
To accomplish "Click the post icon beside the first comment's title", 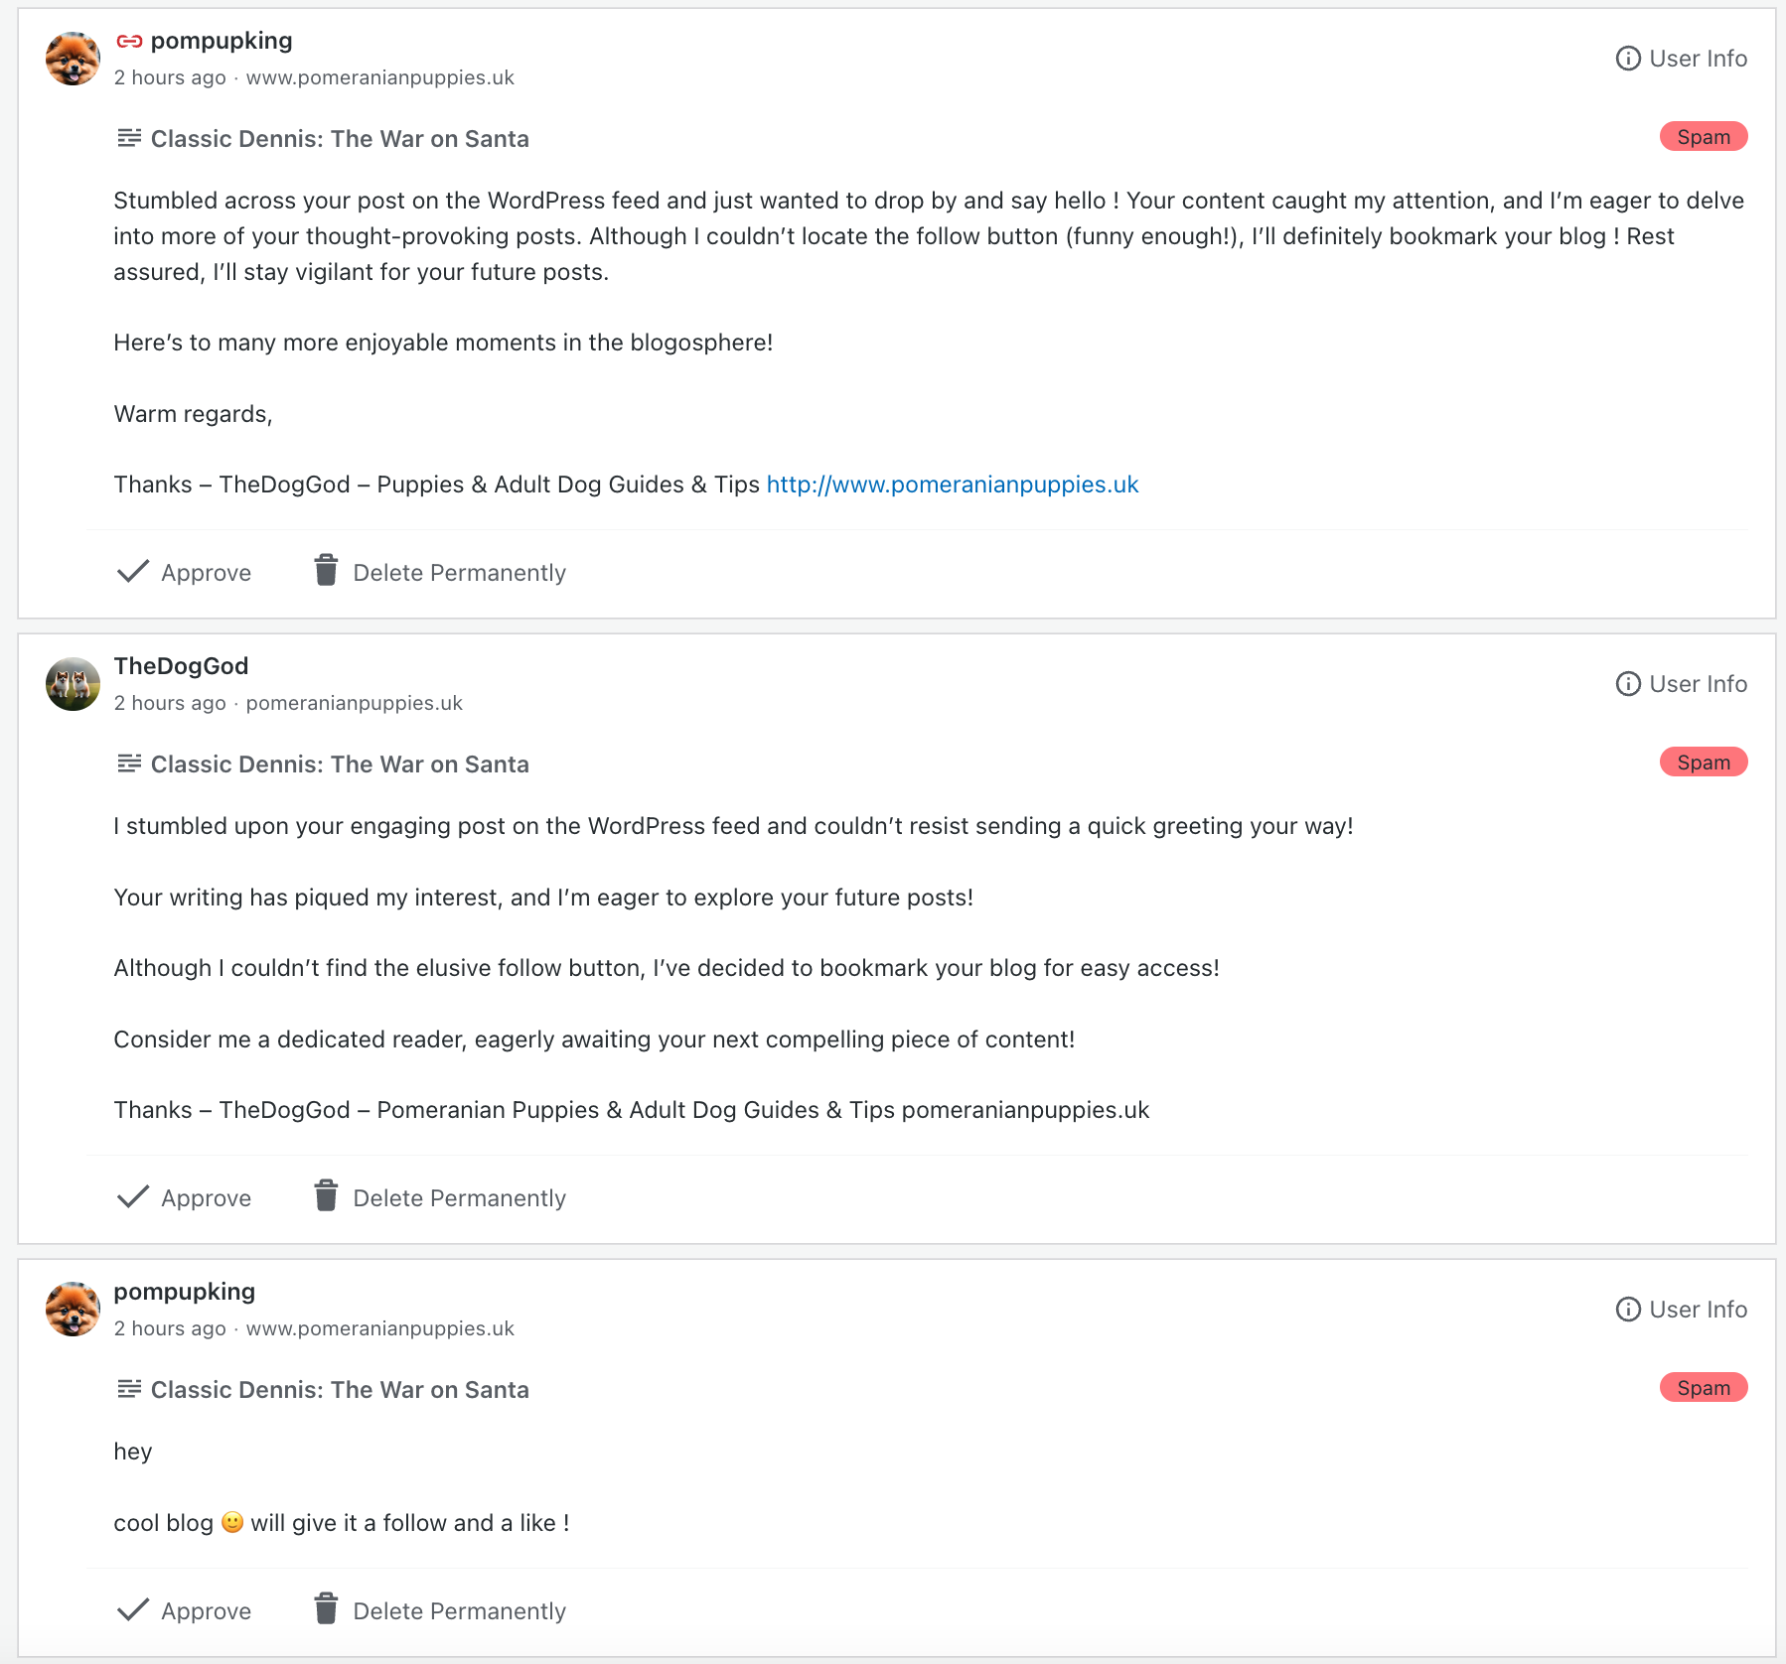I will pos(128,139).
